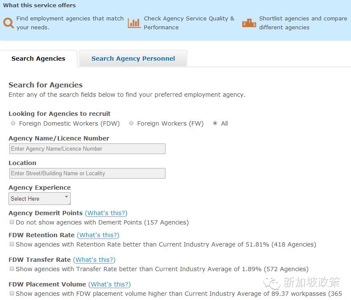The height and width of the screenshot is (300, 351).
Task: Check the Transfer Rate better than average box
Action: pyautogui.click(x=12, y=269)
